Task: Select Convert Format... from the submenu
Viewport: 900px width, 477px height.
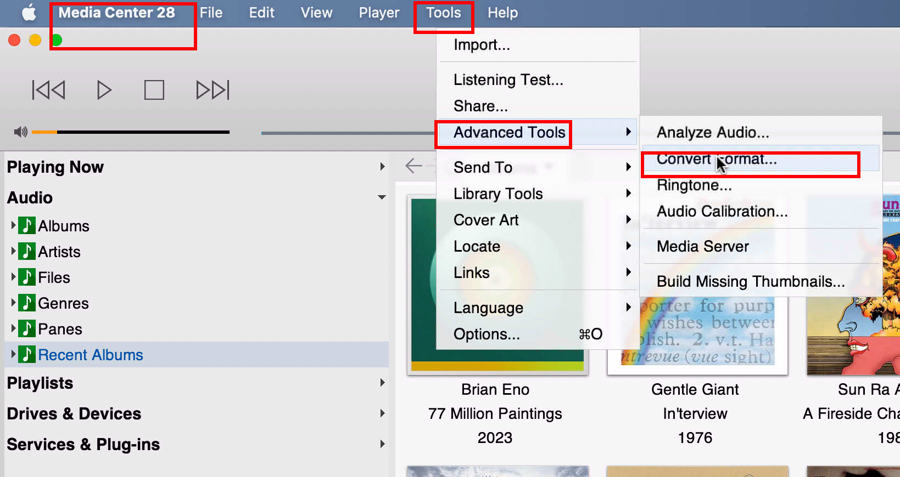Action: (x=761, y=159)
